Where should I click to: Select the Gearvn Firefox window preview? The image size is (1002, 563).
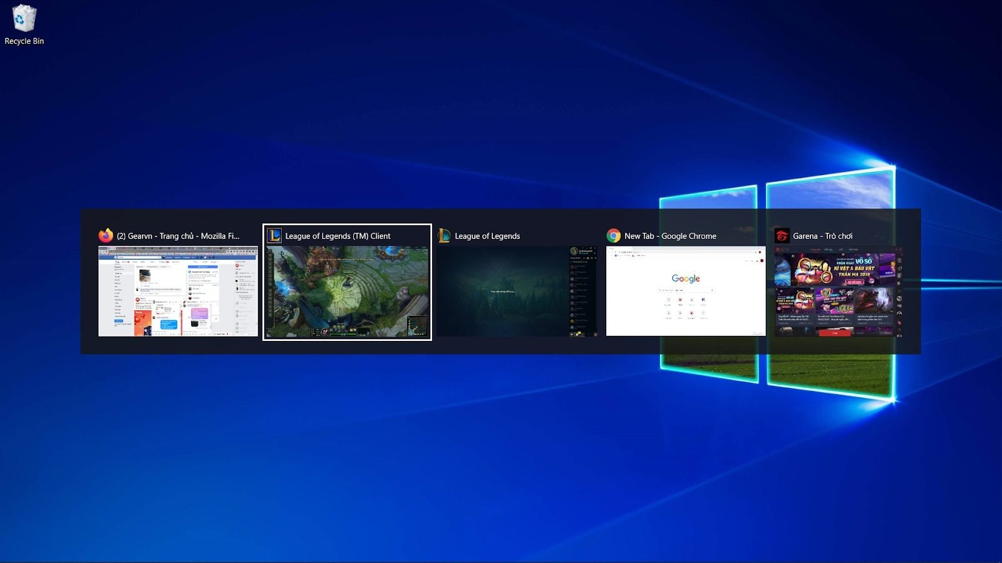(x=176, y=292)
